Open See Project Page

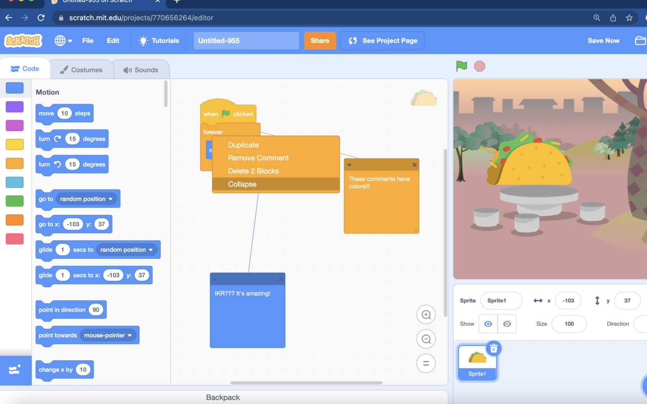tap(382, 40)
